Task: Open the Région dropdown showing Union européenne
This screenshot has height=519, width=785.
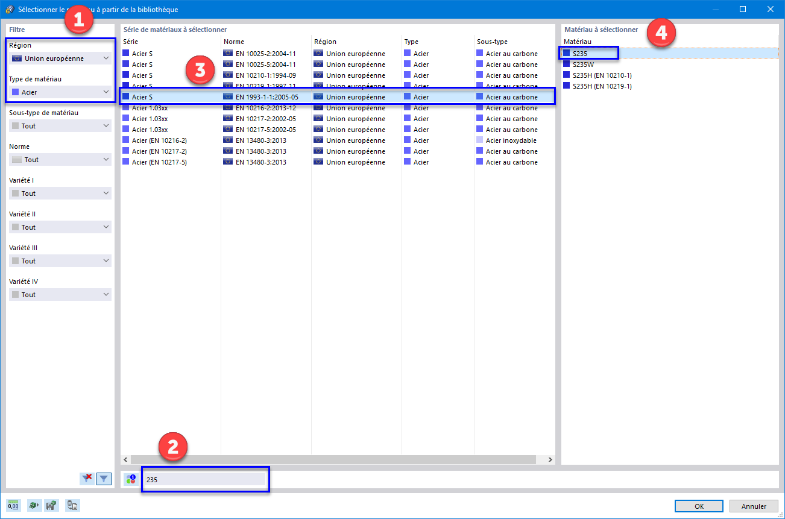Action: pyautogui.click(x=60, y=58)
